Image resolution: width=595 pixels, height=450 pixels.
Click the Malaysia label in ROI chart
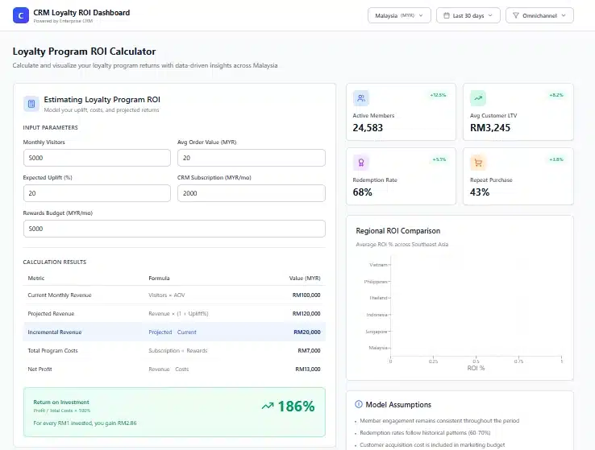(x=377, y=347)
